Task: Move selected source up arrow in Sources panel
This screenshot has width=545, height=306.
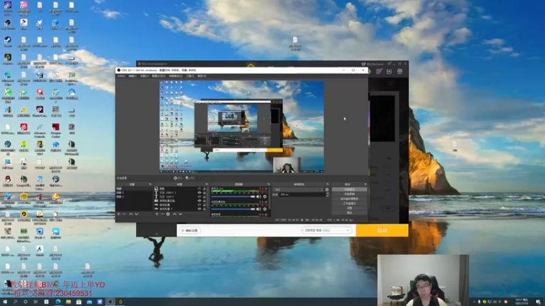Action: coord(174,214)
